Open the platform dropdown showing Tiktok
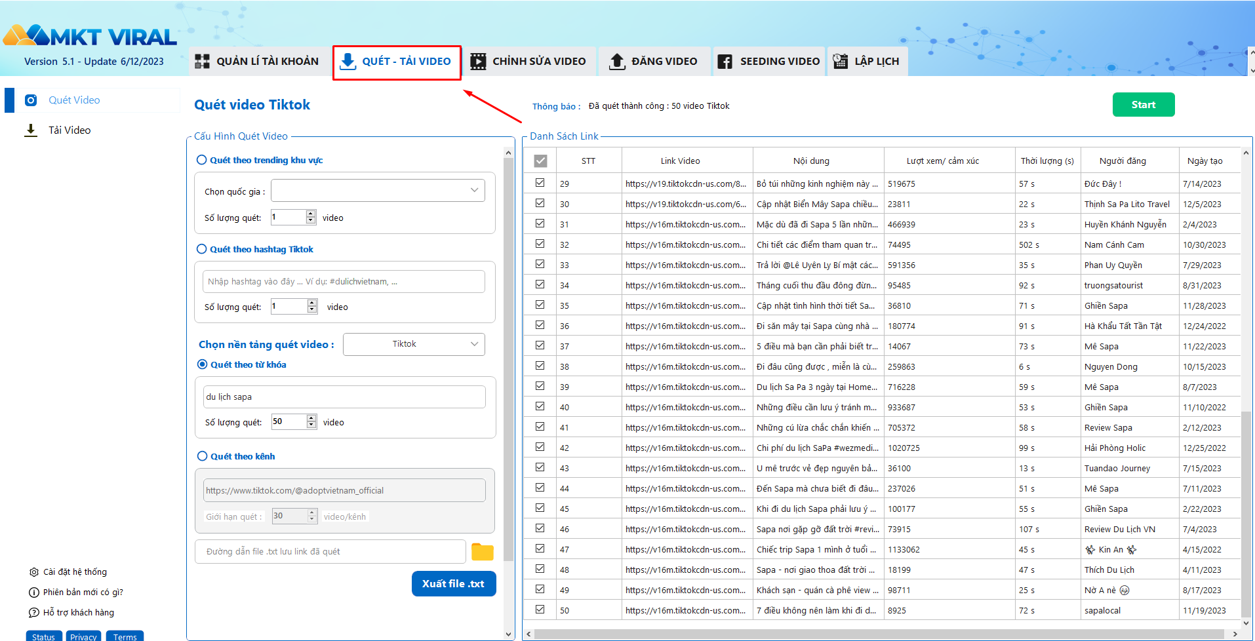The image size is (1255, 641). (414, 344)
